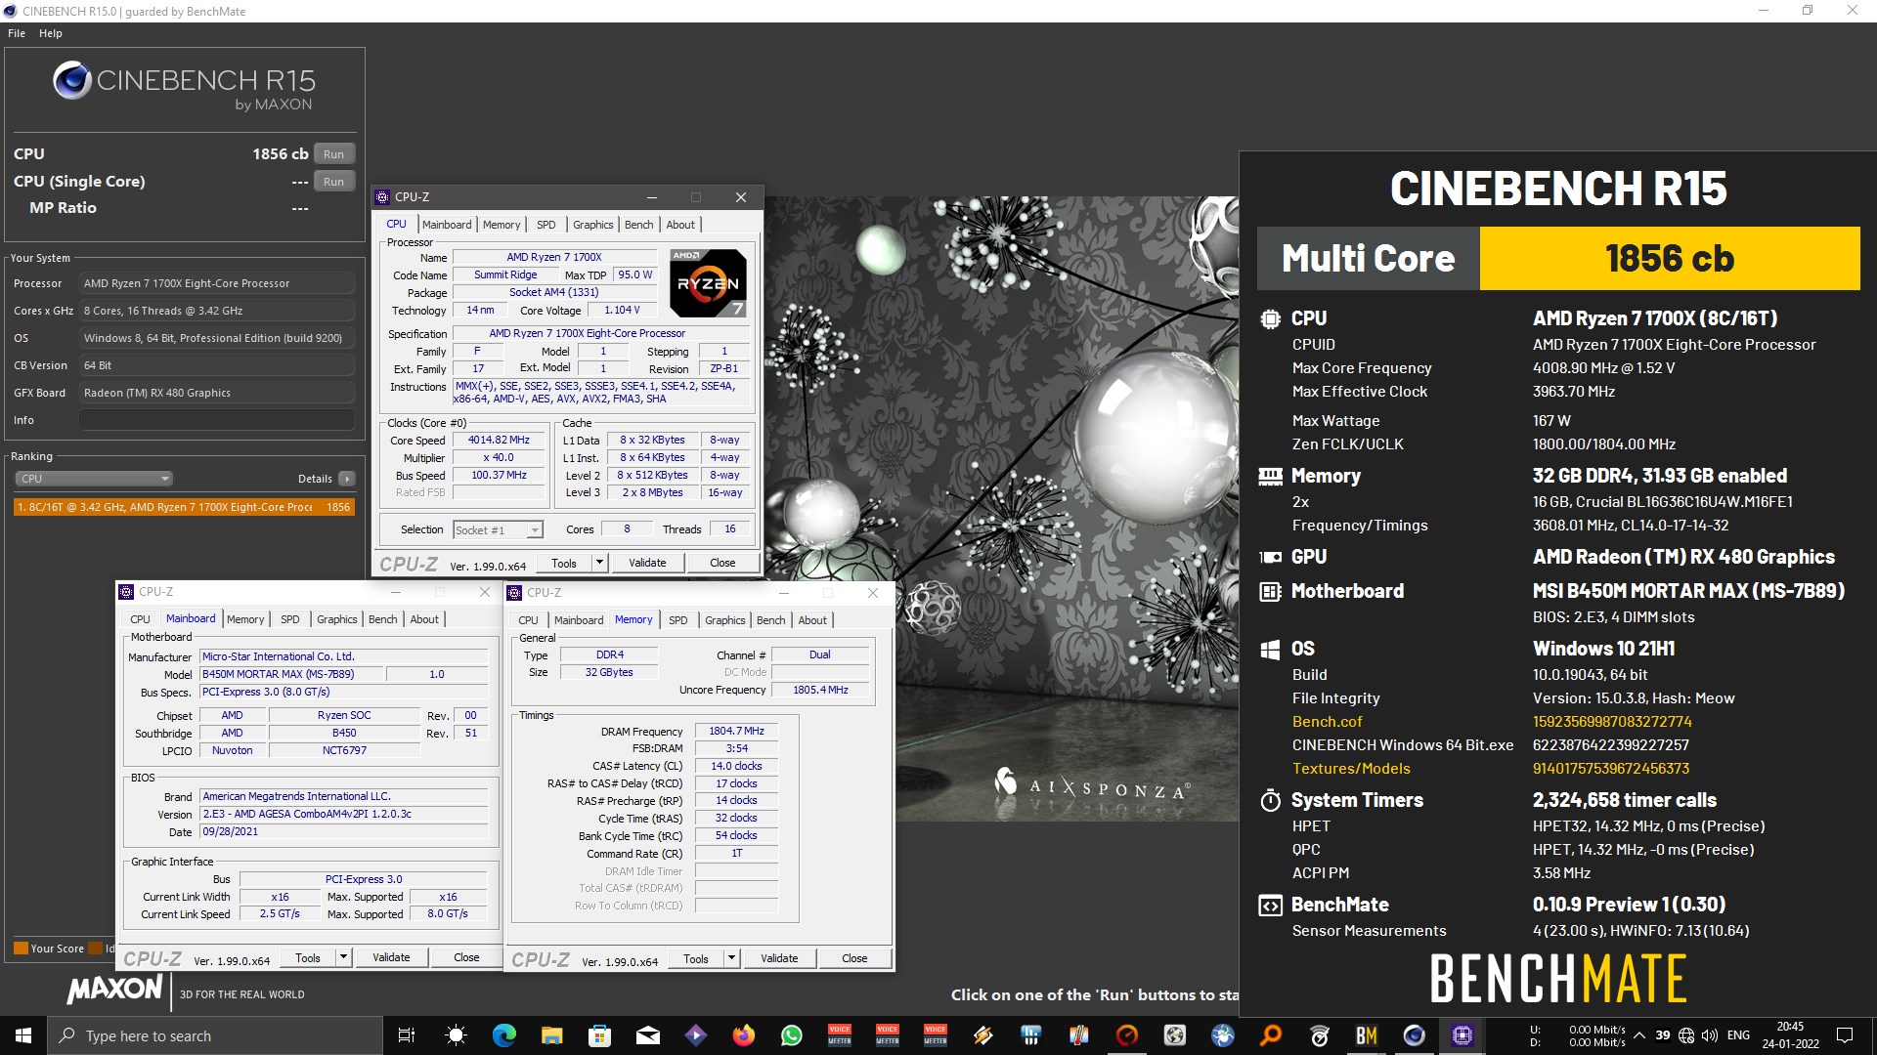Open Graphics tab in top CPU-Z window
The height and width of the screenshot is (1055, 1877).
point(593,225)
